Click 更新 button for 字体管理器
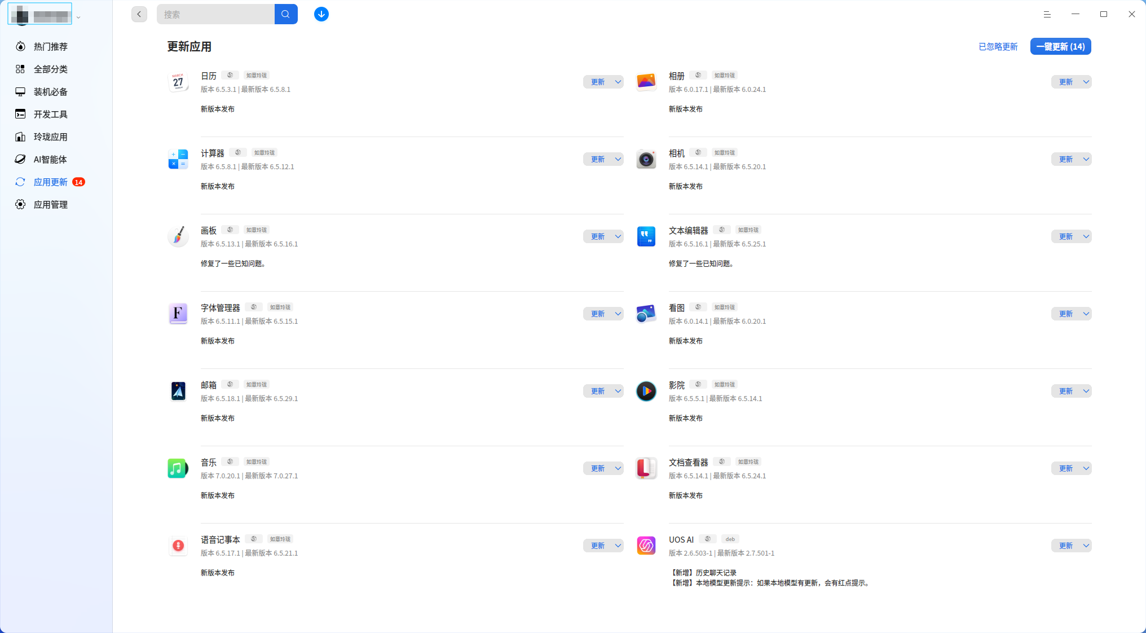 click(x=598, y=314)
